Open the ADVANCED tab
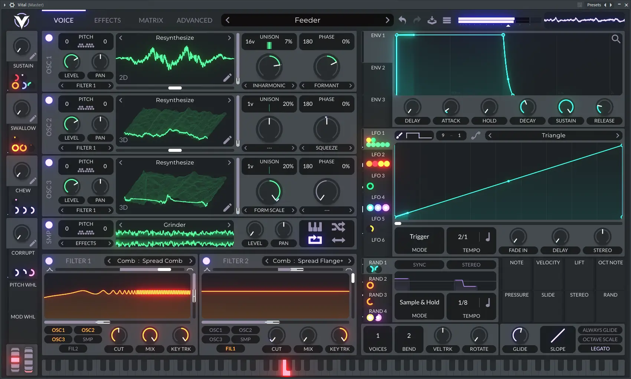The height and width of the screenshot is (379, 631). point(194,20)
